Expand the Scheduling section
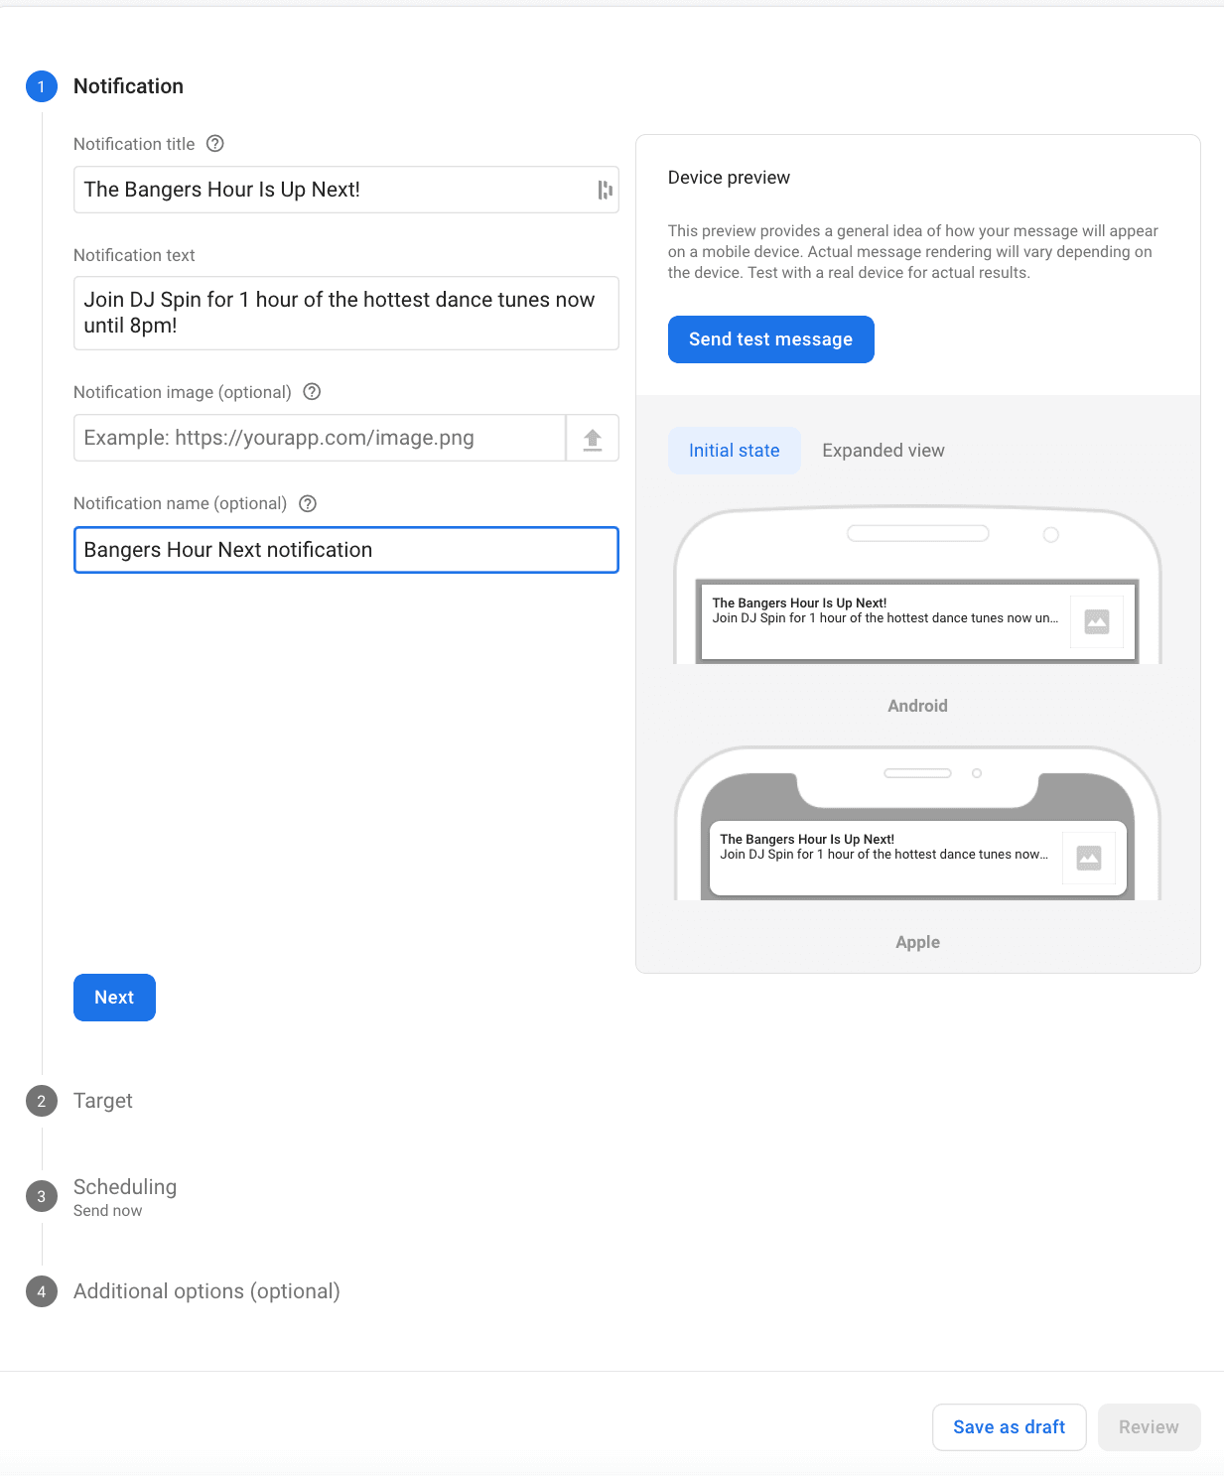 coord(124,1187)
